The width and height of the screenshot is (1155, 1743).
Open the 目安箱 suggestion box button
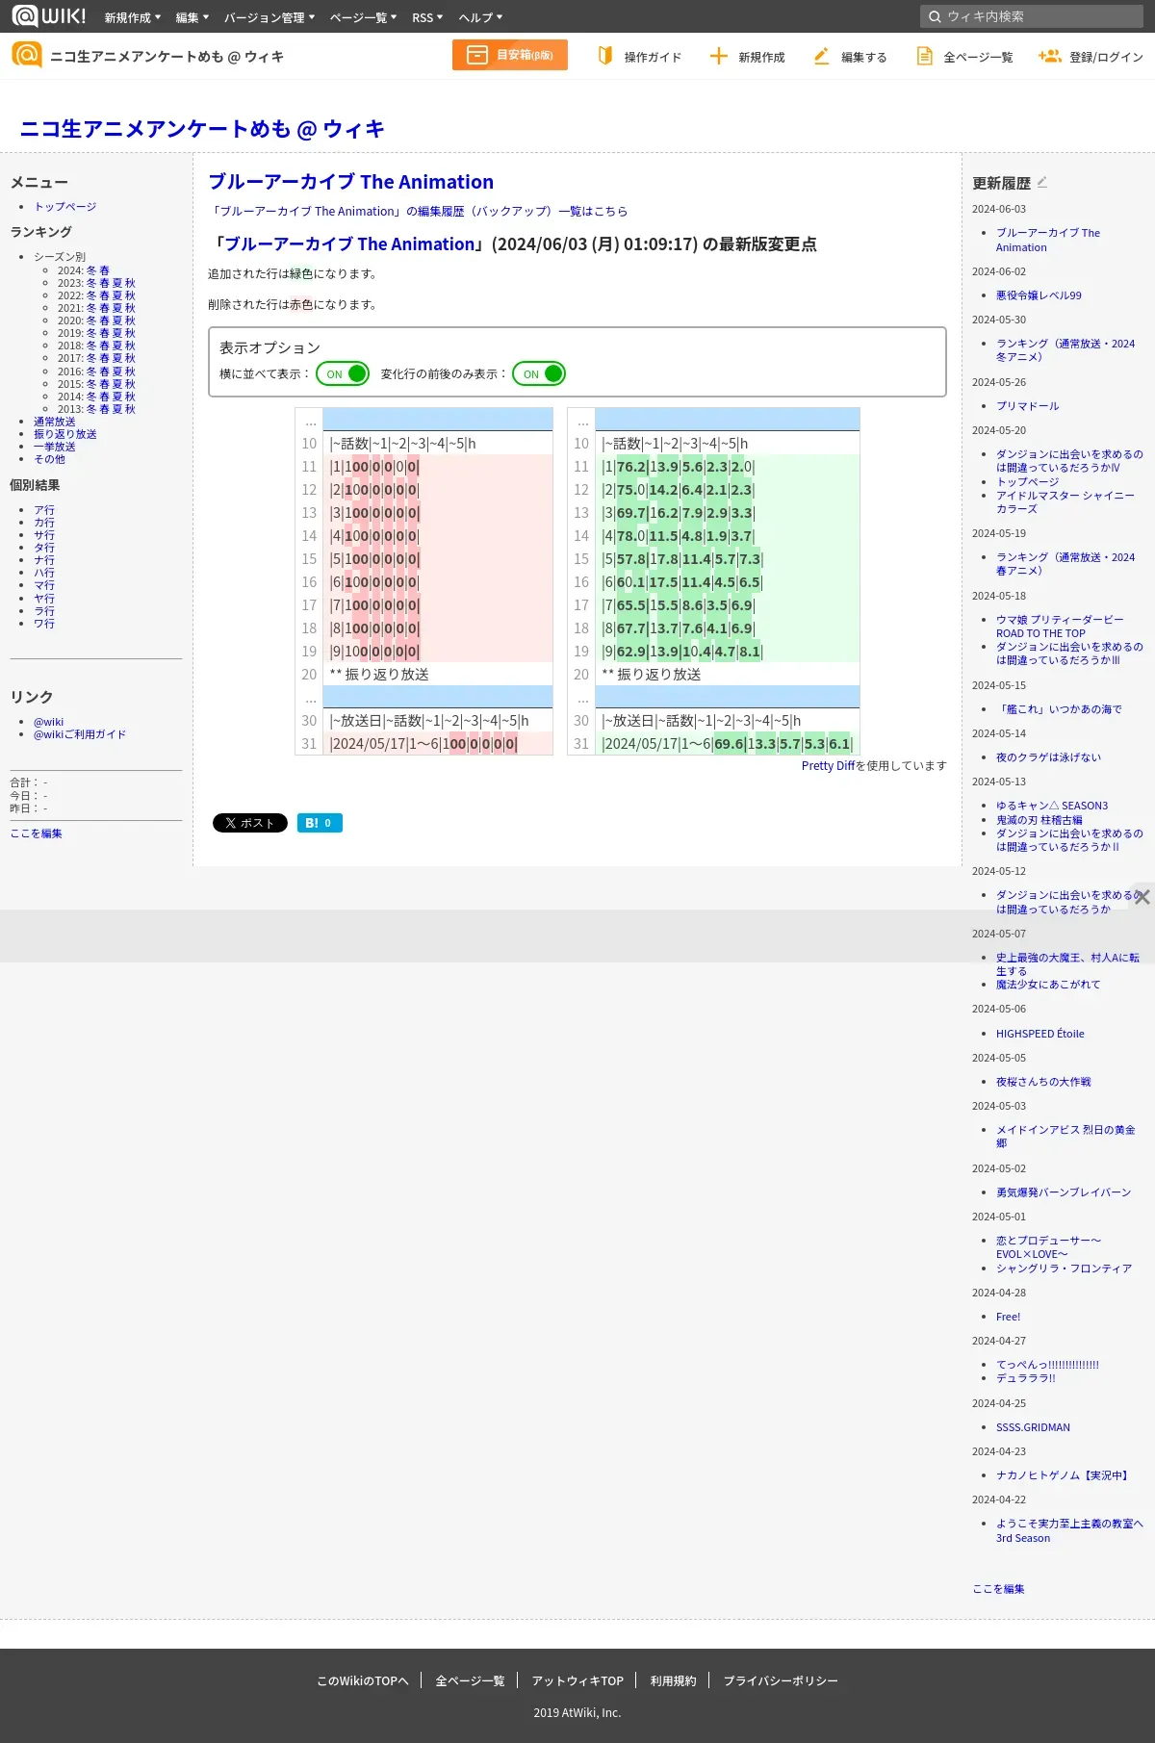pos(510,55)
